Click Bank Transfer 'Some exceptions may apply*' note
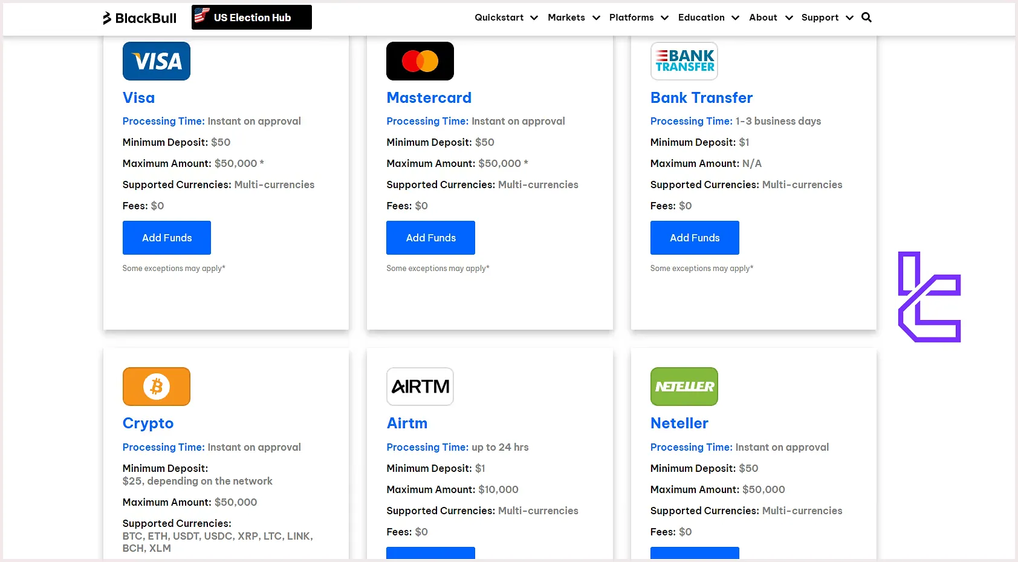The height and width of the screenshot is (562, 1018). 702,269
